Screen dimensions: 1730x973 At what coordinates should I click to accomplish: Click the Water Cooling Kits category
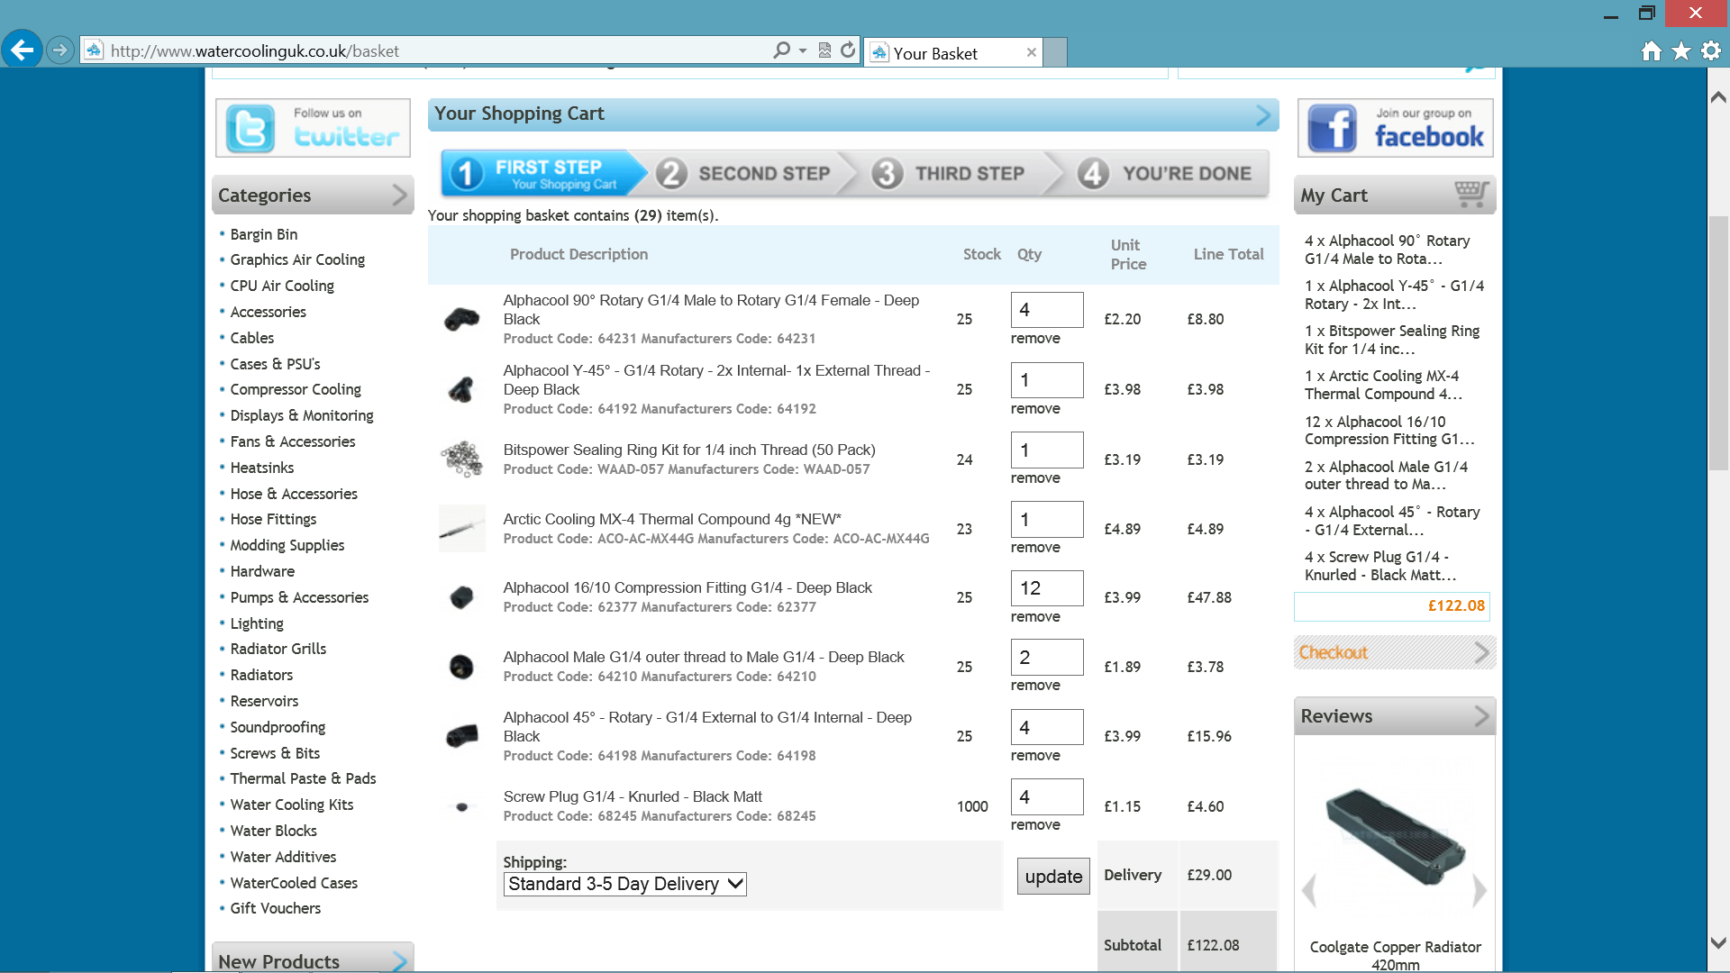tap(291, 805)
